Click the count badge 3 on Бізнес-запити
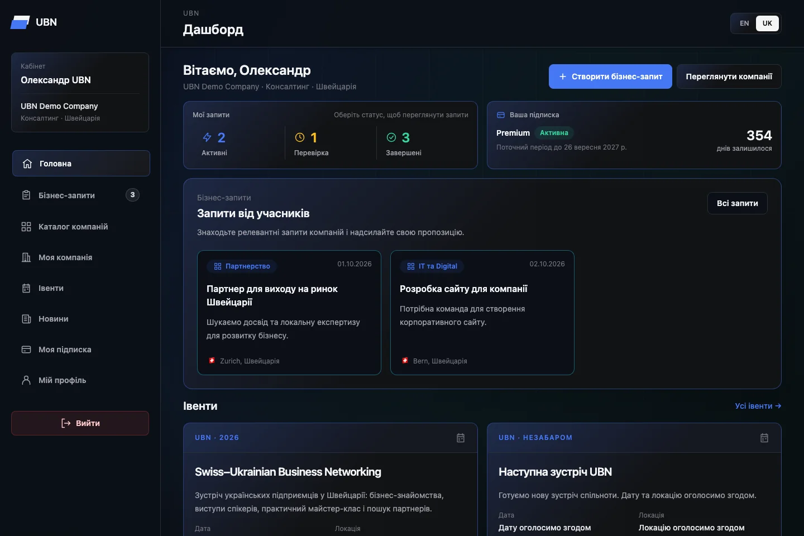The width and height of the screenshot is (804, 536). click(x=132, y=195)
